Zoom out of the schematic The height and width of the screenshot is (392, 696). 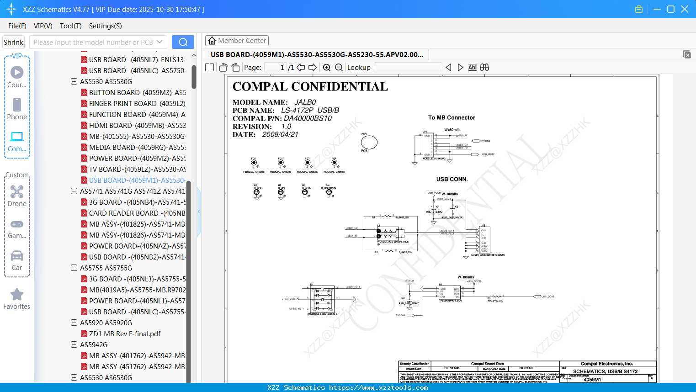[x=339, y=68]
